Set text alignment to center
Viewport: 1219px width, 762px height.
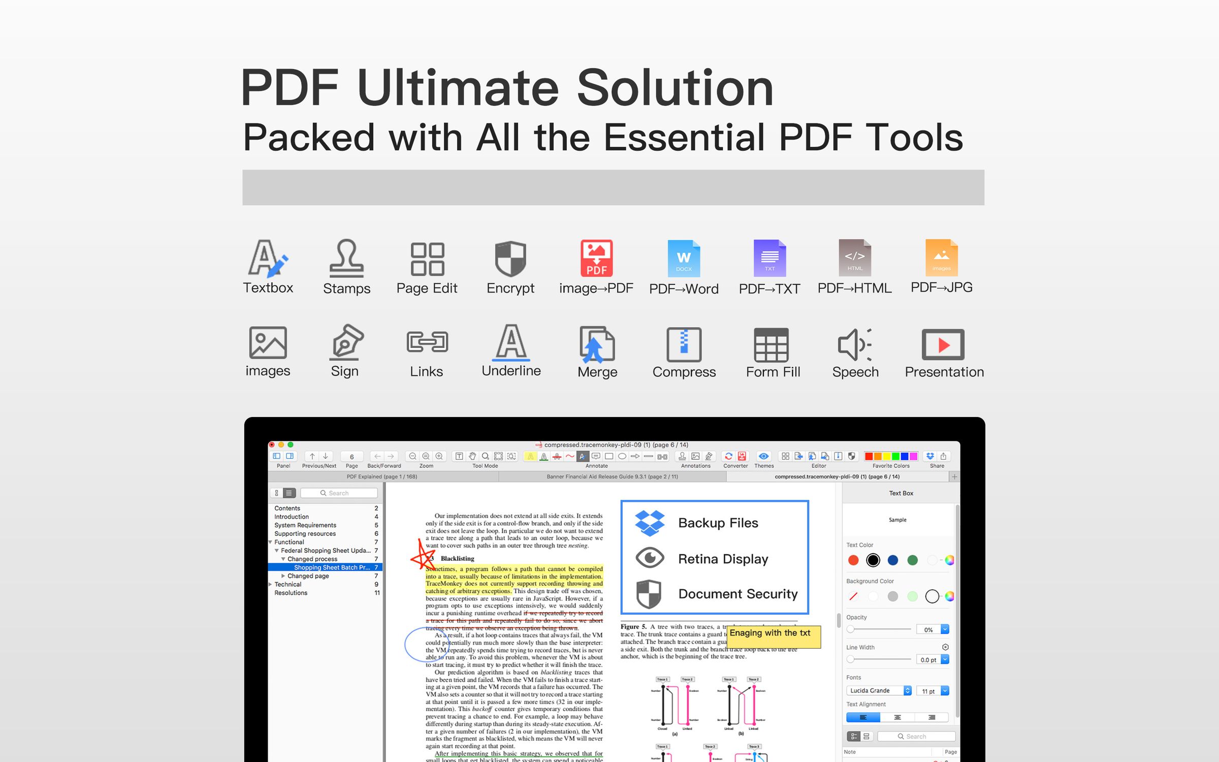coord(897,717)
